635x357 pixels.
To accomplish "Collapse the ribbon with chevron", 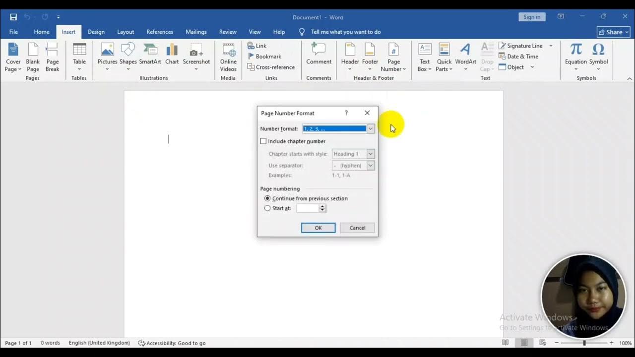I will coord(630,78).
